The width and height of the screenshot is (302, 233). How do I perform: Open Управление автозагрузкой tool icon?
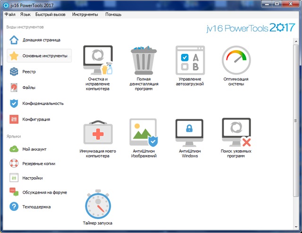click(x=190, y=60)
